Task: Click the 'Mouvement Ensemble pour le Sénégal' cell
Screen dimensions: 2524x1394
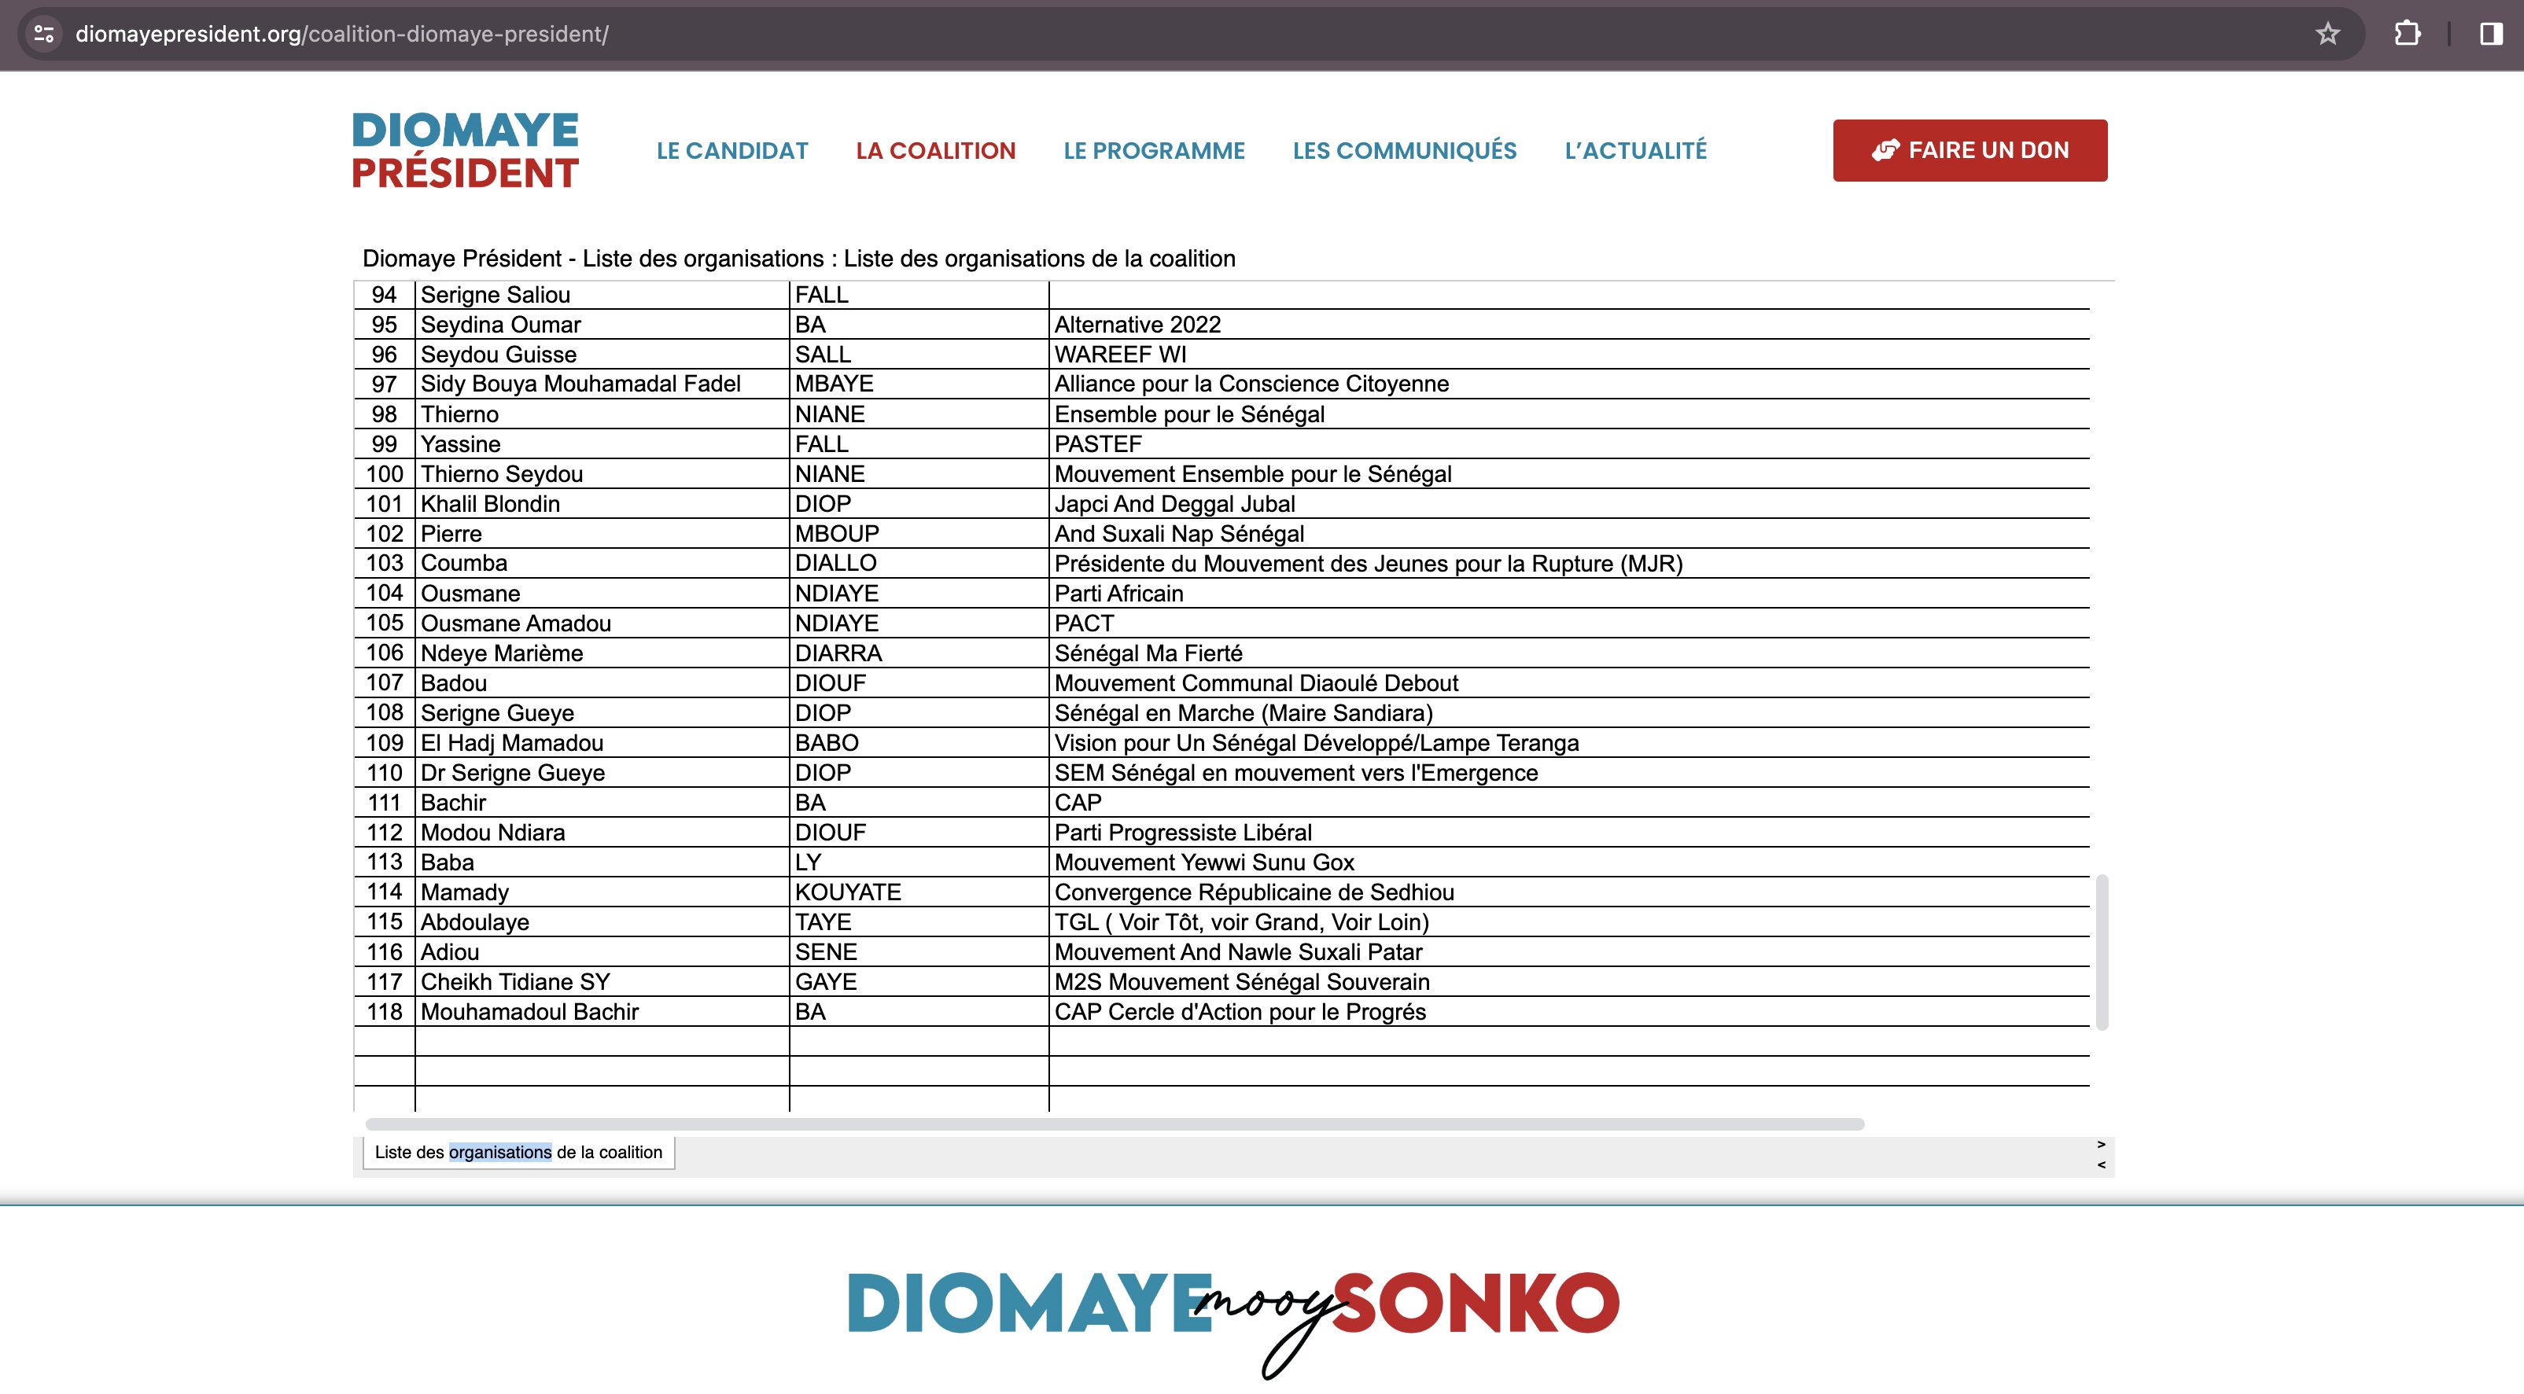Action: point(1568,473)
